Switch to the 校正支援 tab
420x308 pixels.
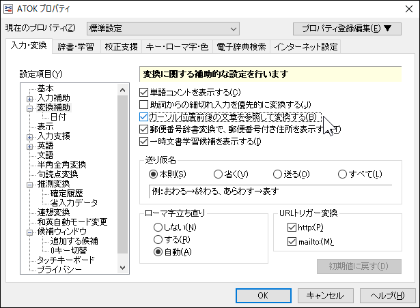click(122, 47)
